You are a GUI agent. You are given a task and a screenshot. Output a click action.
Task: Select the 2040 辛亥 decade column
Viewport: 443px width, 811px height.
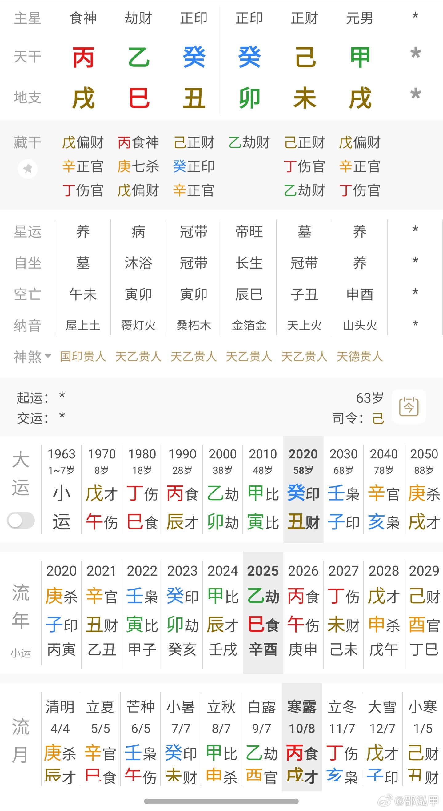pyautogui.click(x=384, y=489)
